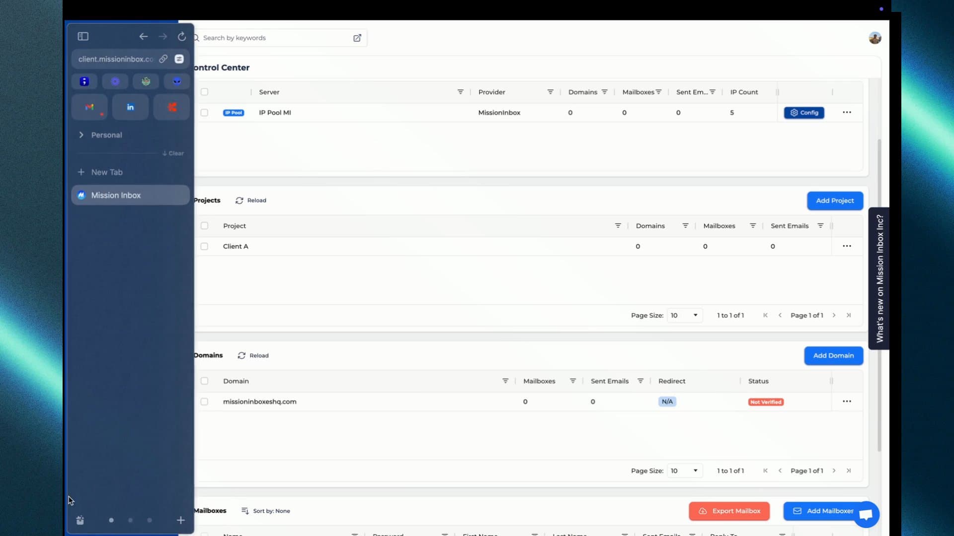Select the reload icon for Projects

(239, 201)
